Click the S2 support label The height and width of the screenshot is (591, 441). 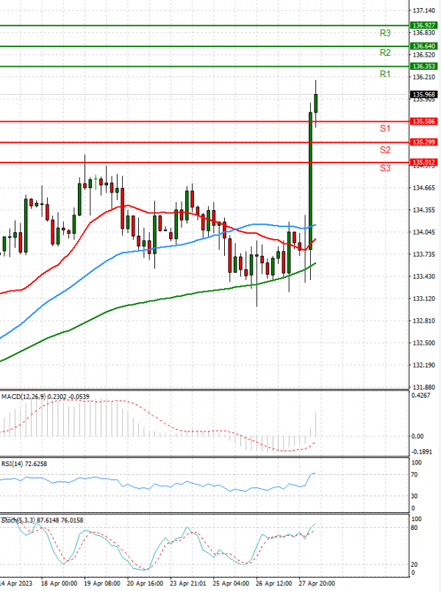point(385,150)
